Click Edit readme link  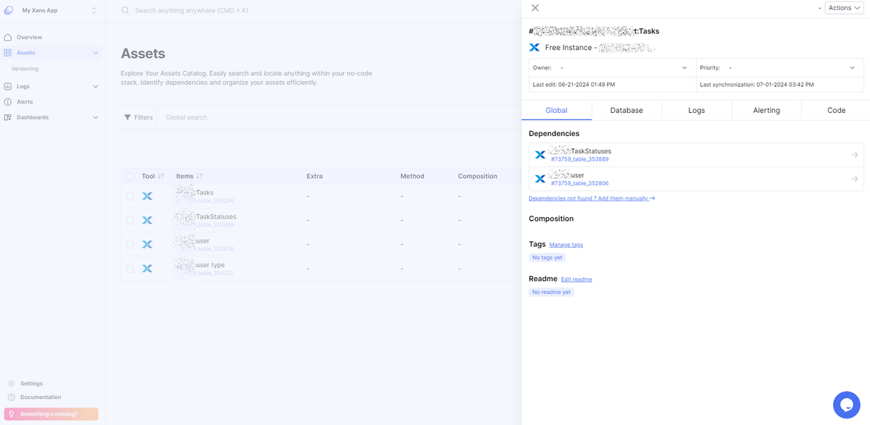(x=576, y=279)
